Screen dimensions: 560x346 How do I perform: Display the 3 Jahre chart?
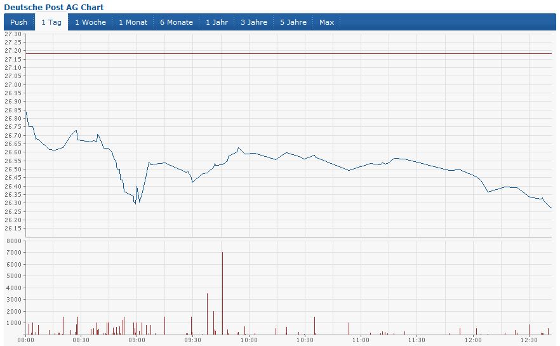click(254, 22)
